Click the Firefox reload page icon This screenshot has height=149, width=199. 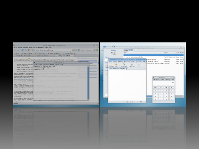(23, 50)
